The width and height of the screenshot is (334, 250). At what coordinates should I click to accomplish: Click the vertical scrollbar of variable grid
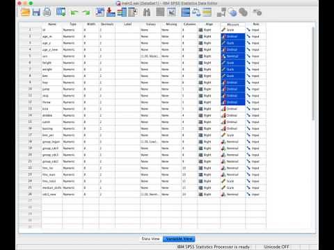tap(313, 74)
